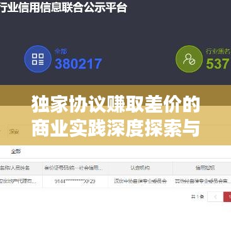Go to page 1 in pagination
This screenshot has width=231, height=231.
227,197
